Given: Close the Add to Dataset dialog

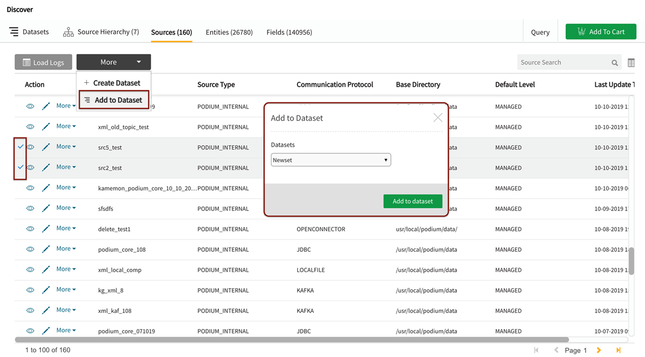Looking at the screenshot, I should point(437,118).
